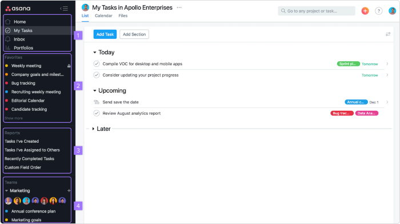Open Recruiting weekly meeting project
400x224 pixels.
tap(36, 92)
